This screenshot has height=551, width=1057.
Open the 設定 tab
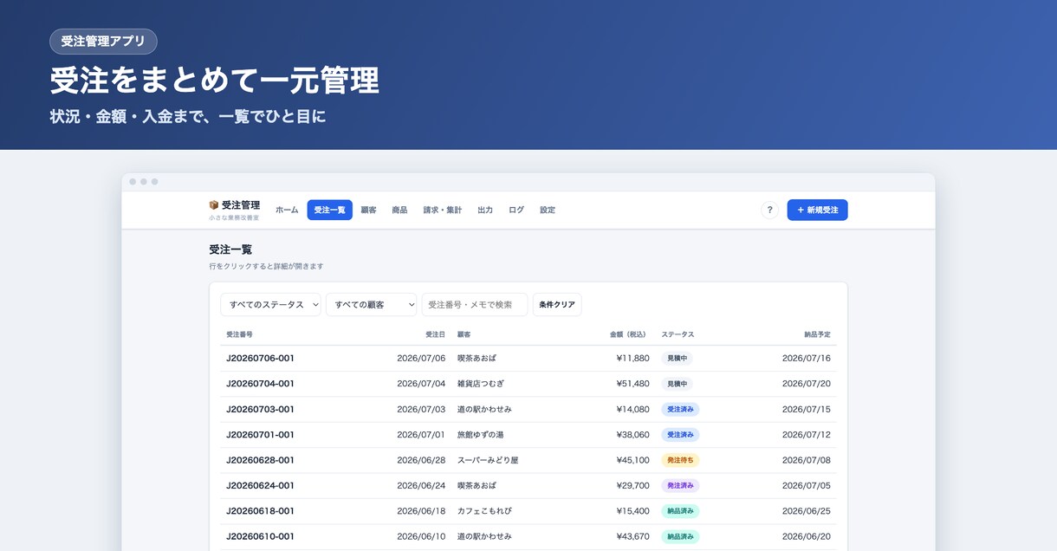548,210
